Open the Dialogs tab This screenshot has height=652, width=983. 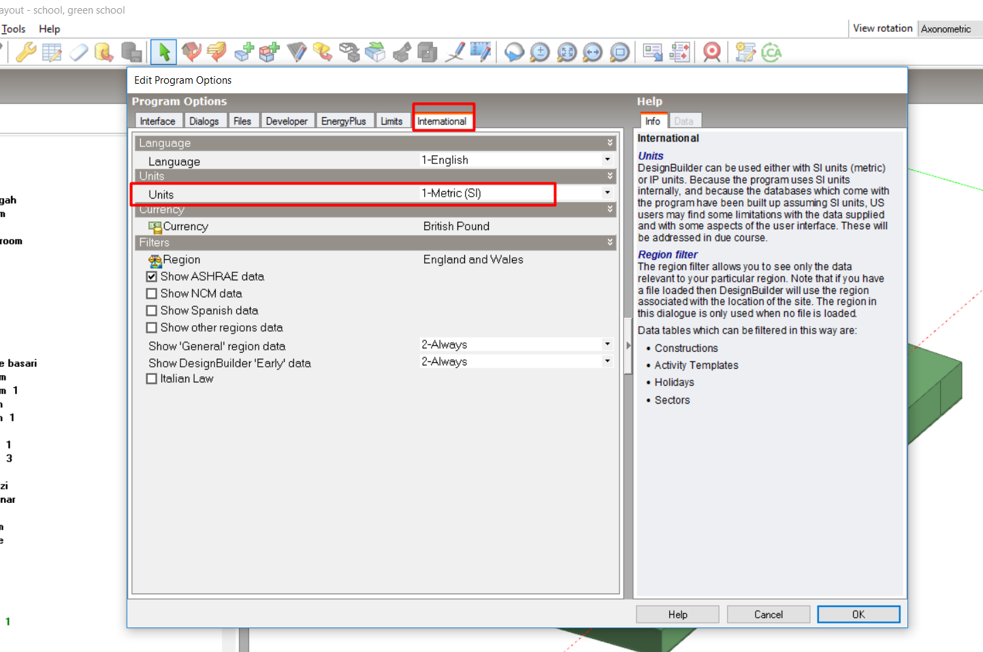click(x=204, y=121)
